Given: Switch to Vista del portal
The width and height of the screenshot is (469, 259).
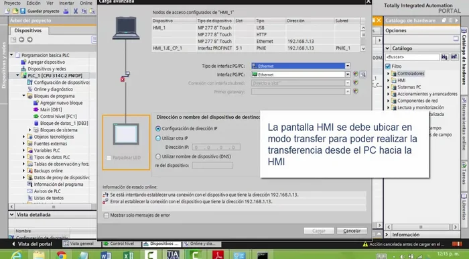Looking at the screenshot, I should 32,244.
